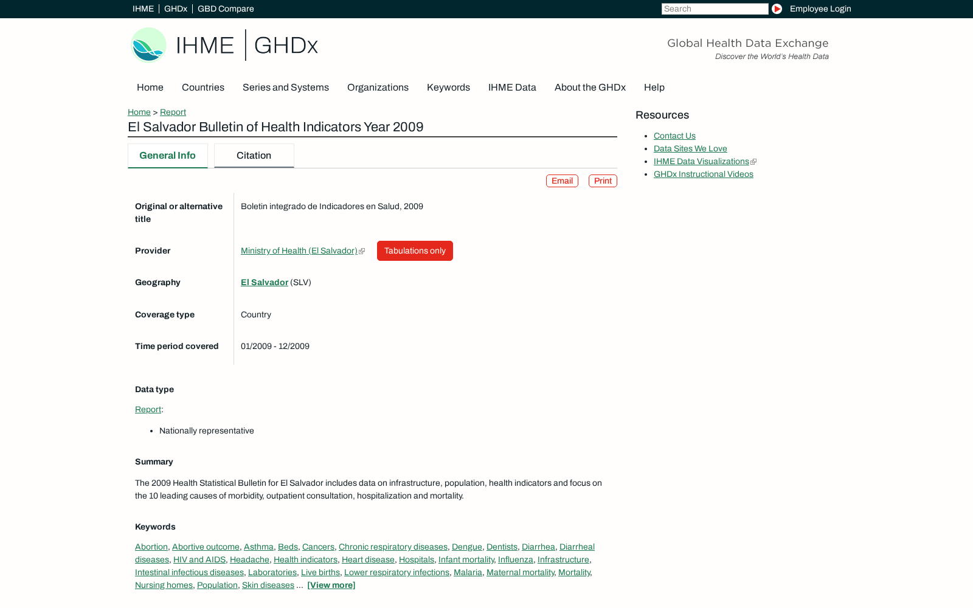Click '01/2009 - 12/2009' time period text
Screen dimensions: 973x608
pyautogui.click(x=275, y=347)
